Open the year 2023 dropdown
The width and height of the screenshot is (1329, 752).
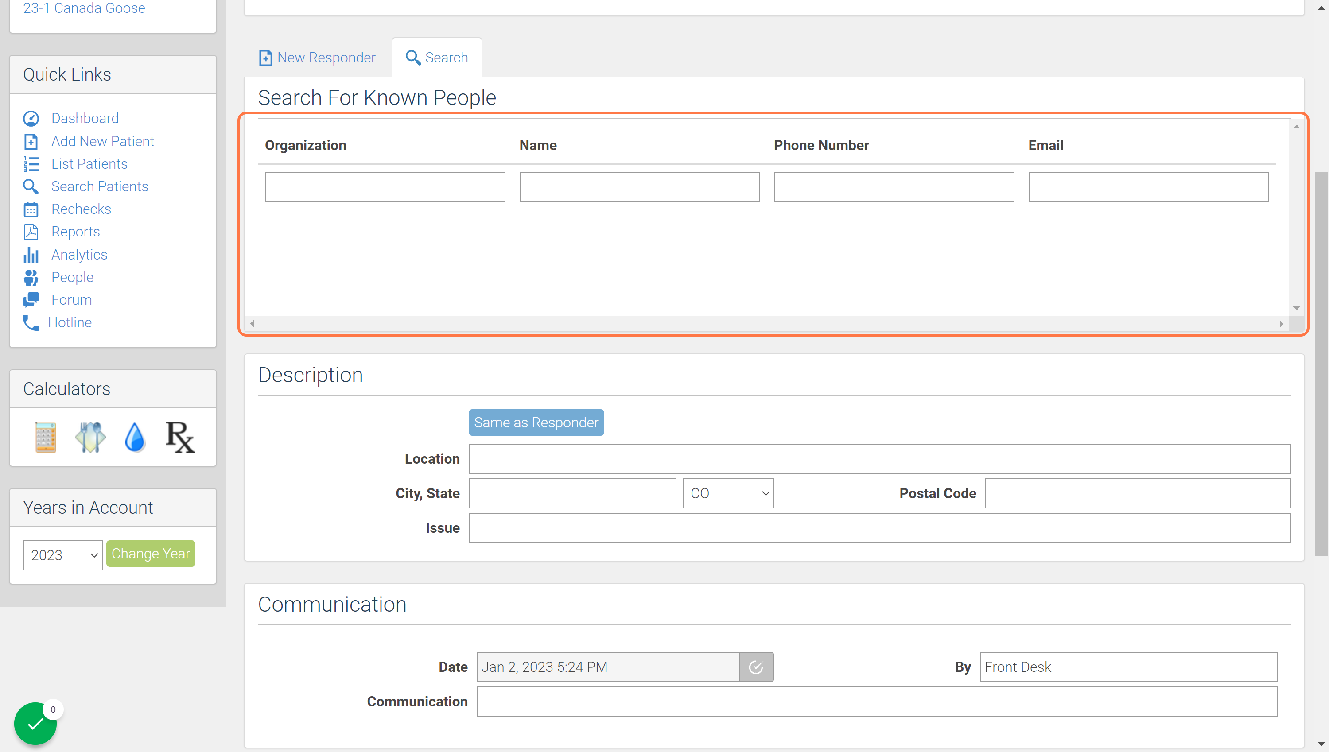pyautogui.click(x=62, y=555)
